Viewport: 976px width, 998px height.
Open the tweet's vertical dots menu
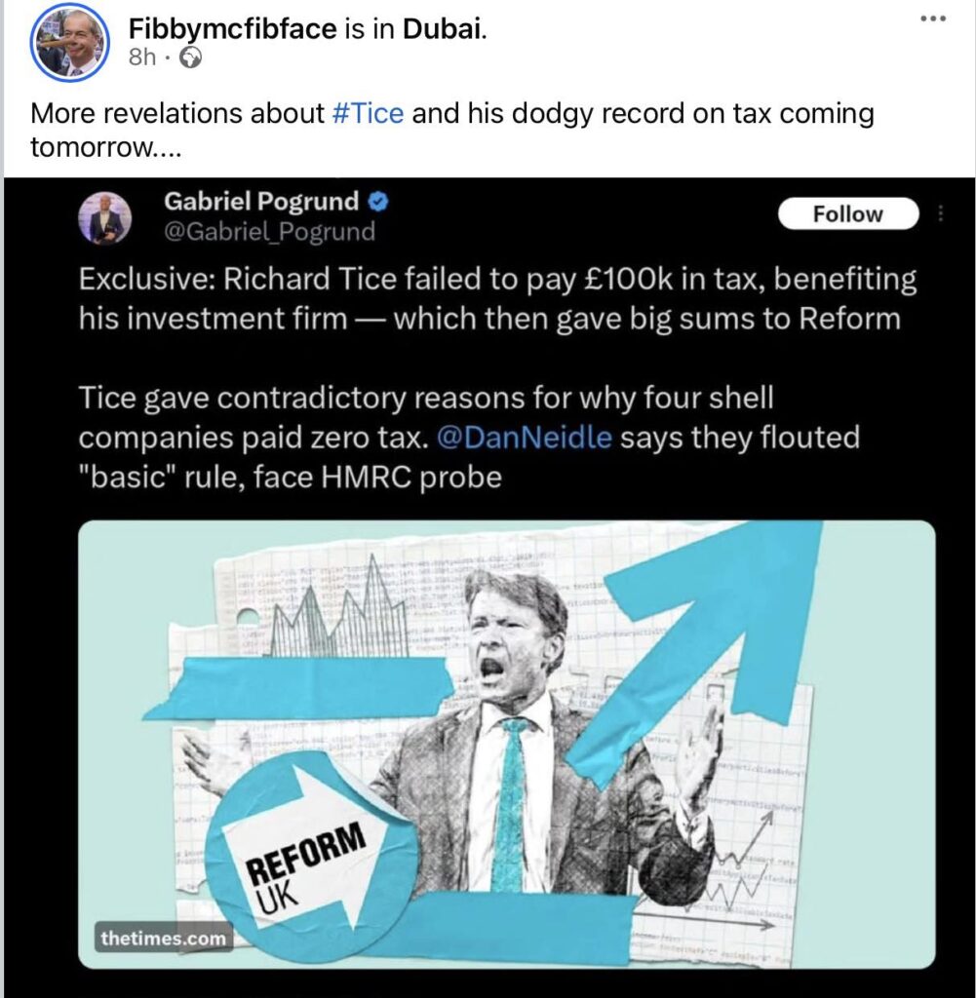point(940,213)
